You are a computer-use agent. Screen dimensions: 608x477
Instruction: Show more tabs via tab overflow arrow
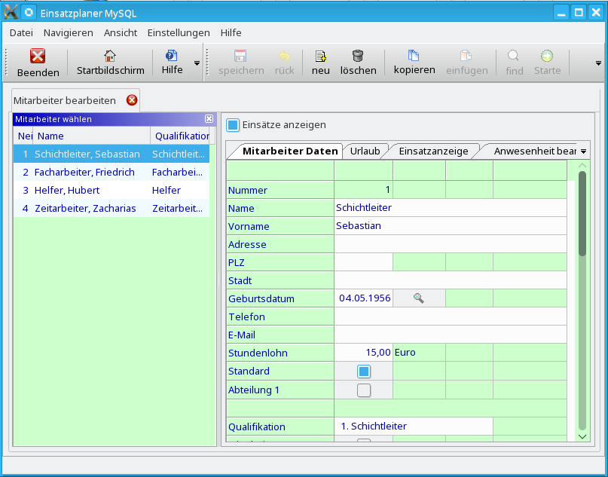tap(583, 151)
